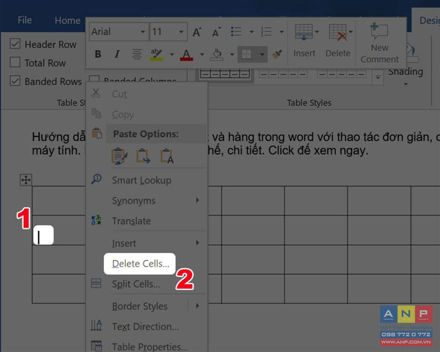
Task: Click the New Comment icon
Action: pyautogui.click(x=379, y=31)
